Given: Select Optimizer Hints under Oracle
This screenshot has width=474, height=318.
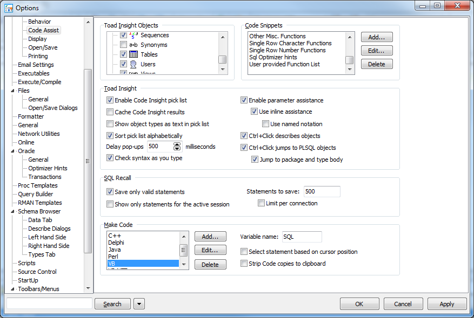Looking at the screenshot, I should [x=48, y=168].
